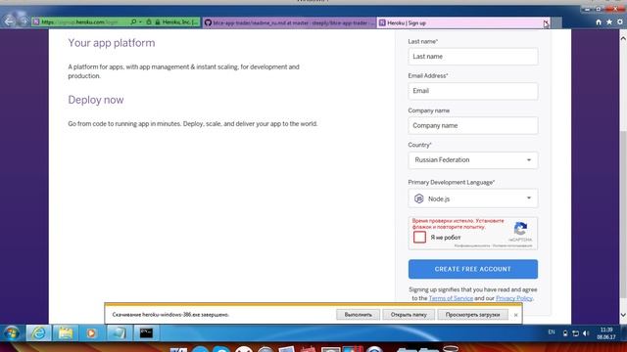Click the fourth taskbar app icon beside Media Player
Image resolution: width=627 pixels, height=352 pixels.
[119, 332]
